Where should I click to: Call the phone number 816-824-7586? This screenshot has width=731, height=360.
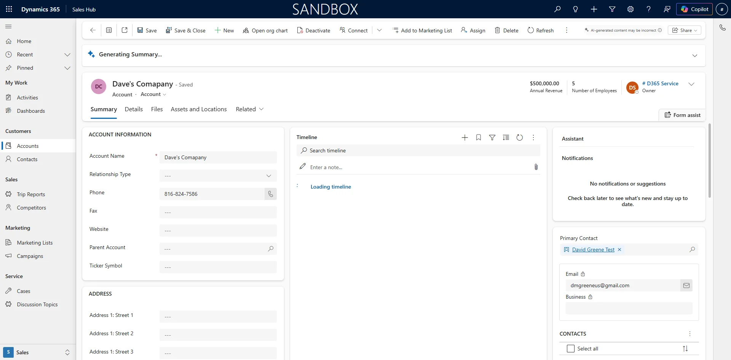tap(270, 194)
